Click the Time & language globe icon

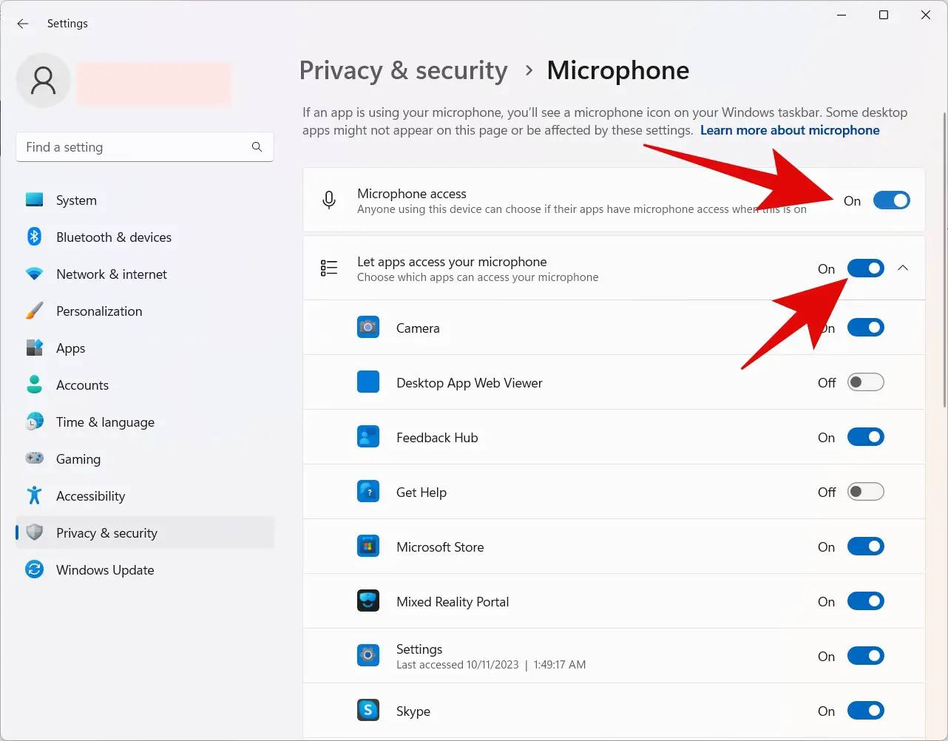point(35,422)
